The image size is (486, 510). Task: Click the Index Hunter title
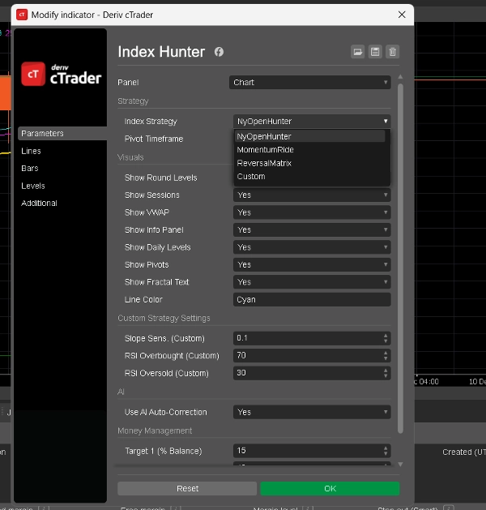pyautogui.click(x=161, y=52)
